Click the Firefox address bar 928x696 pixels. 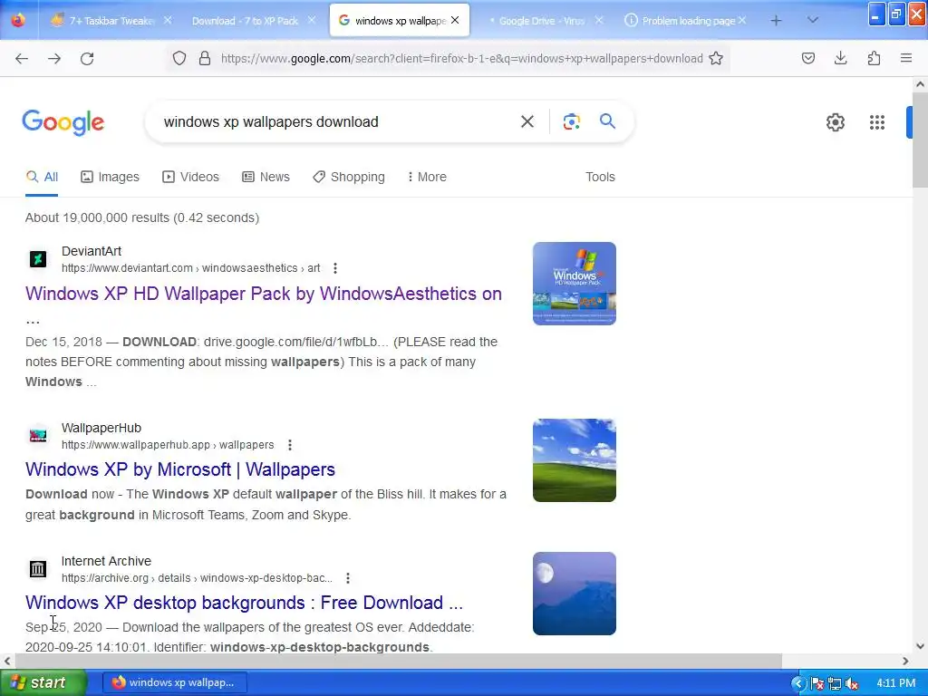(461, 58)
